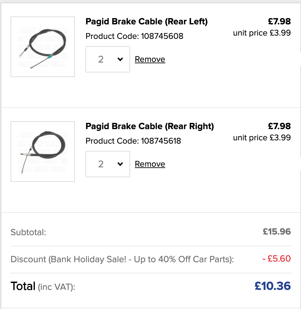Click the chevron arrow in Rear Left quantity selector
This screenshot has width=301, height=309.
point(120,59)
